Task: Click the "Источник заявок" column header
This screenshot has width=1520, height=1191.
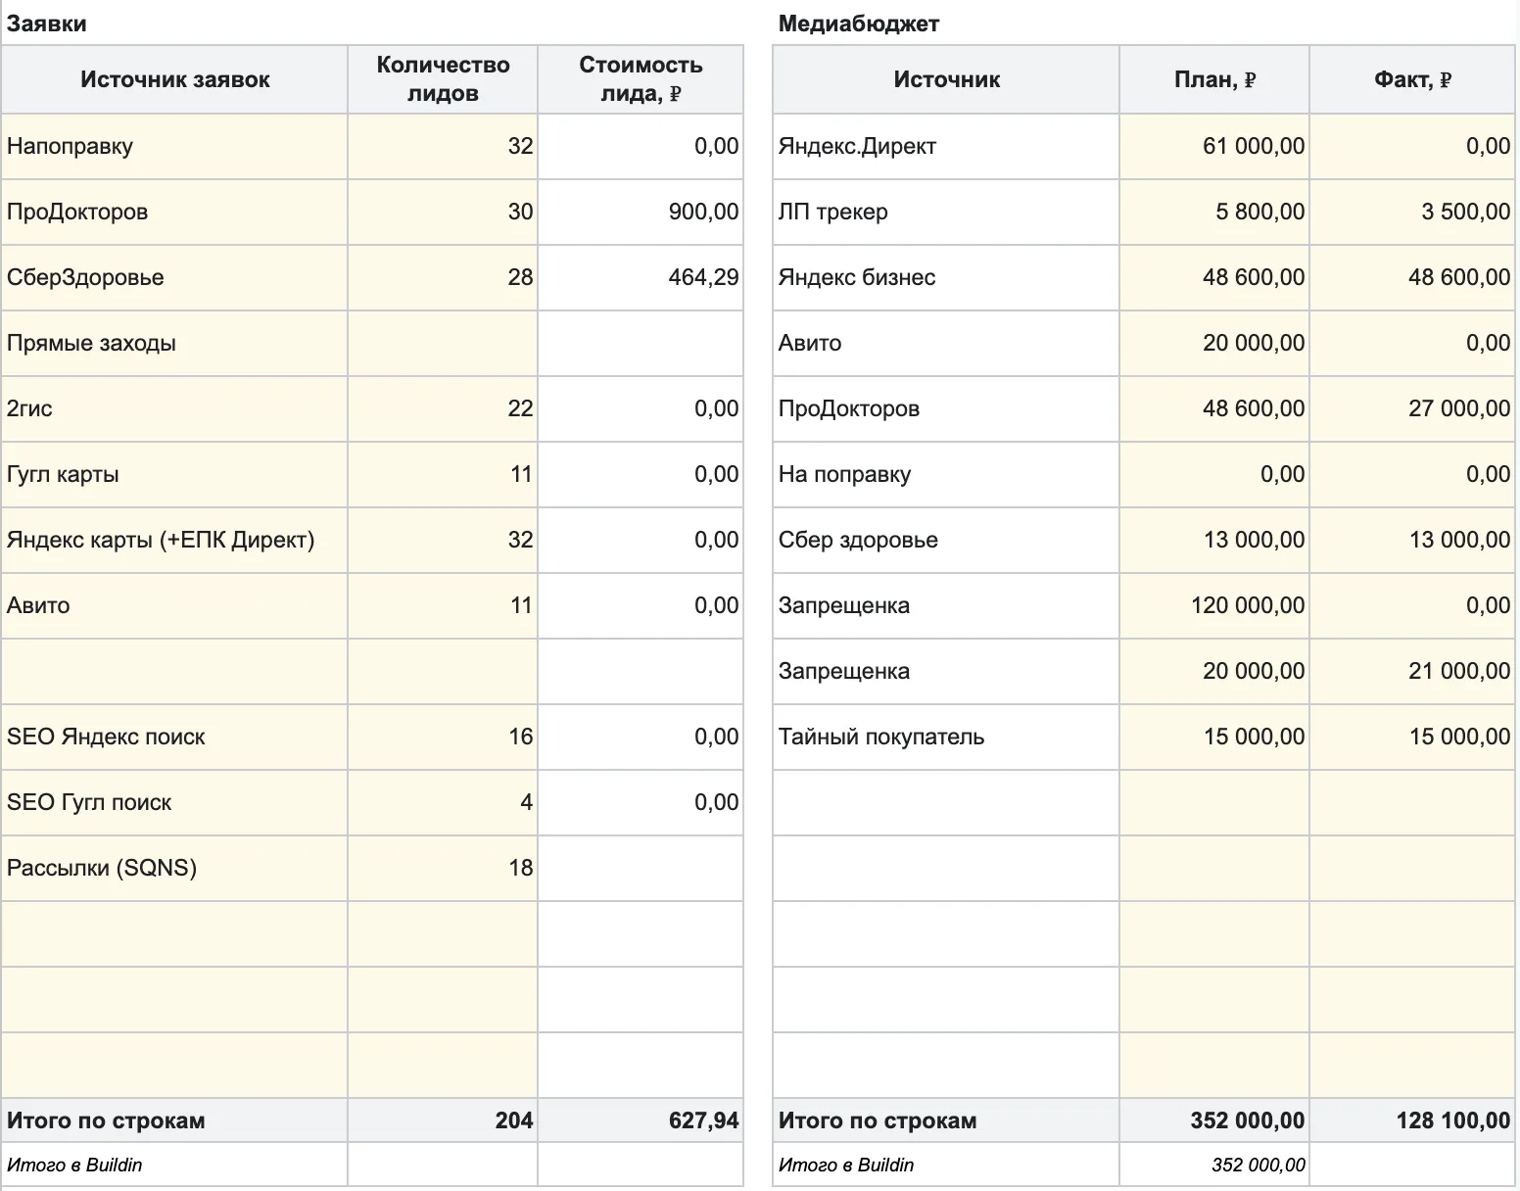Action: coord(174,79)
